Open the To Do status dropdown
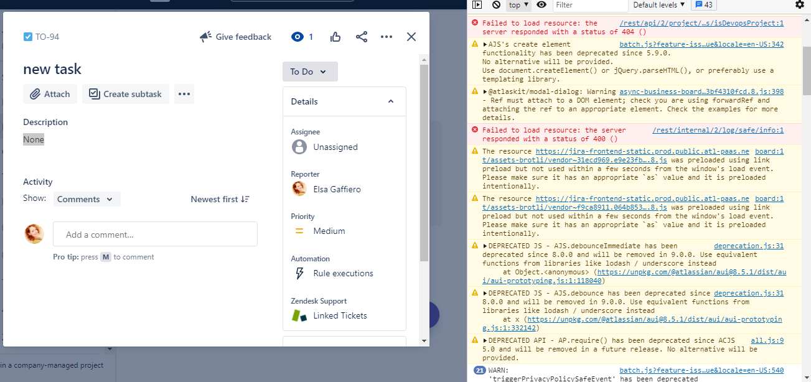 point(310,72)
